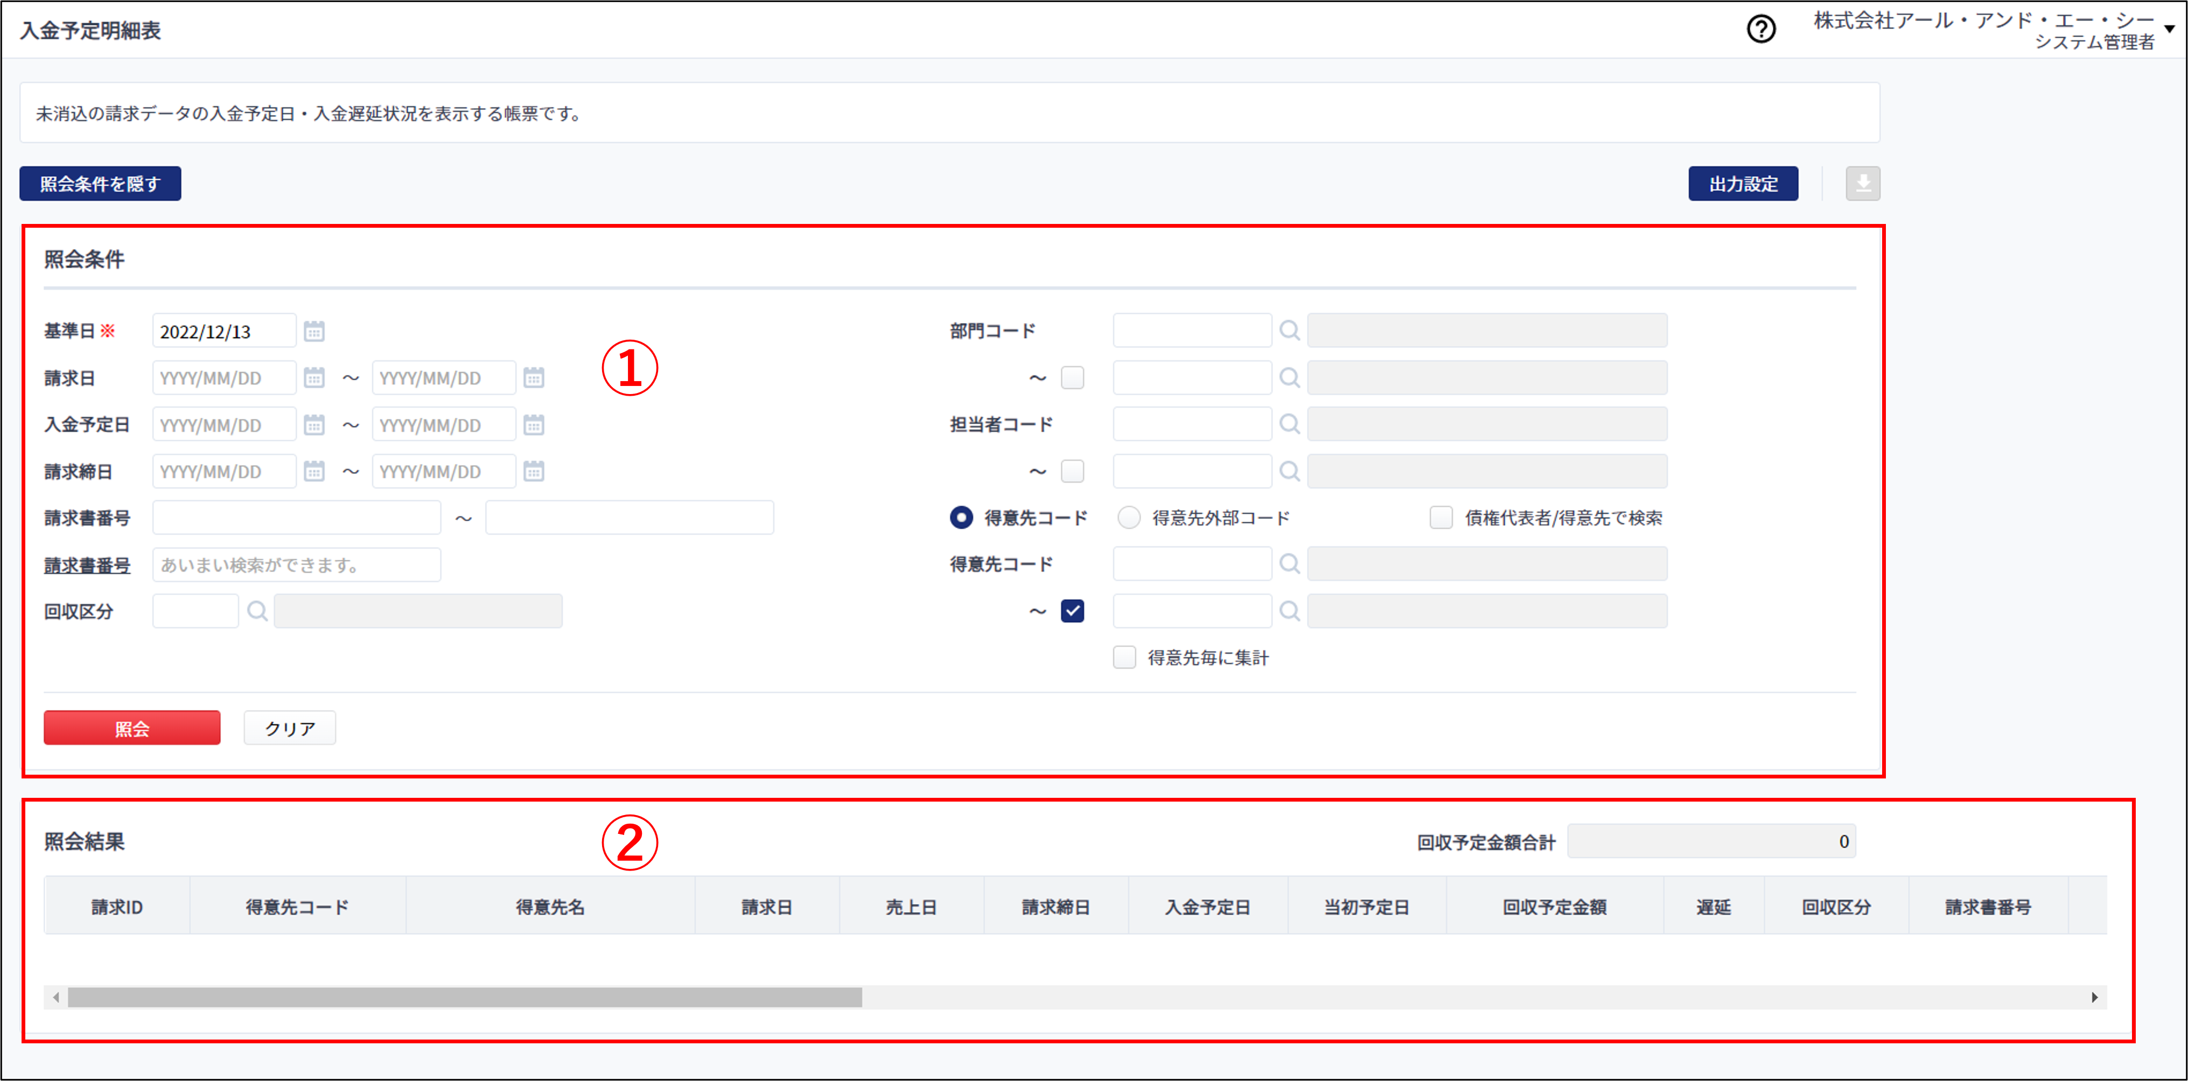Open the help question mark icon
Screen dimensions: 2188x1081
click(x=1761, y=30)
